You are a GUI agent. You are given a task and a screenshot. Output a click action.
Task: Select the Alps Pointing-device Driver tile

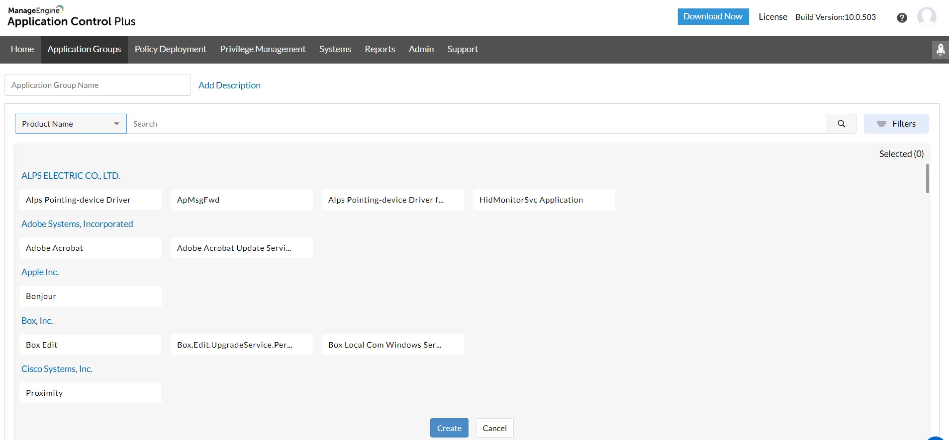(x=91, y=200)
